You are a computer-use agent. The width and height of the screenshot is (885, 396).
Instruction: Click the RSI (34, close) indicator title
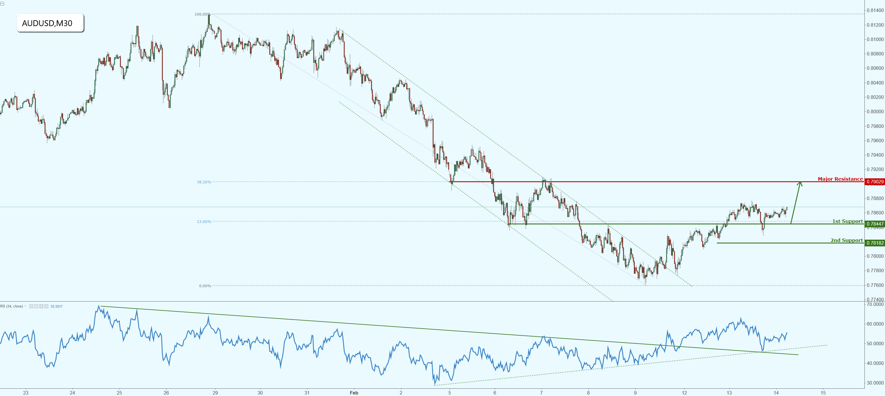click(11, 306)
